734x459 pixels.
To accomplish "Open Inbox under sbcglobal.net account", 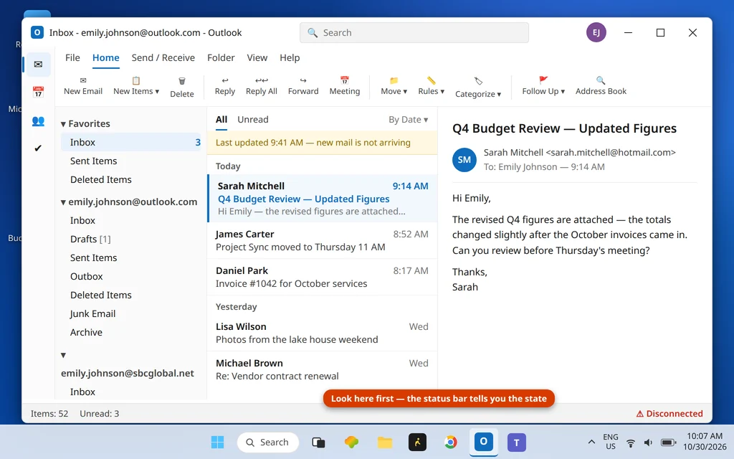I will coord(131,392).
